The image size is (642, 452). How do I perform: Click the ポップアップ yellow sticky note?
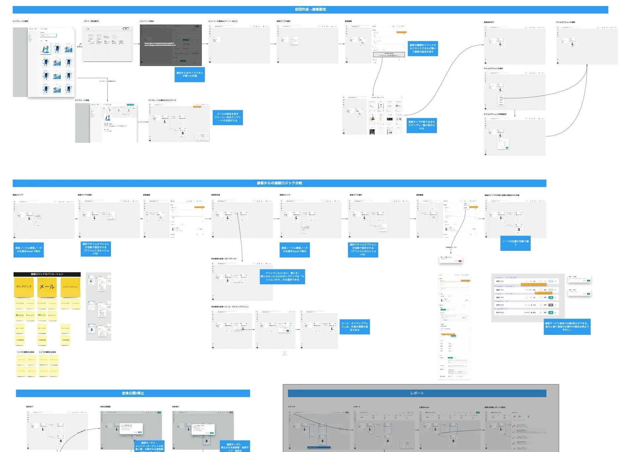[24, 287]
